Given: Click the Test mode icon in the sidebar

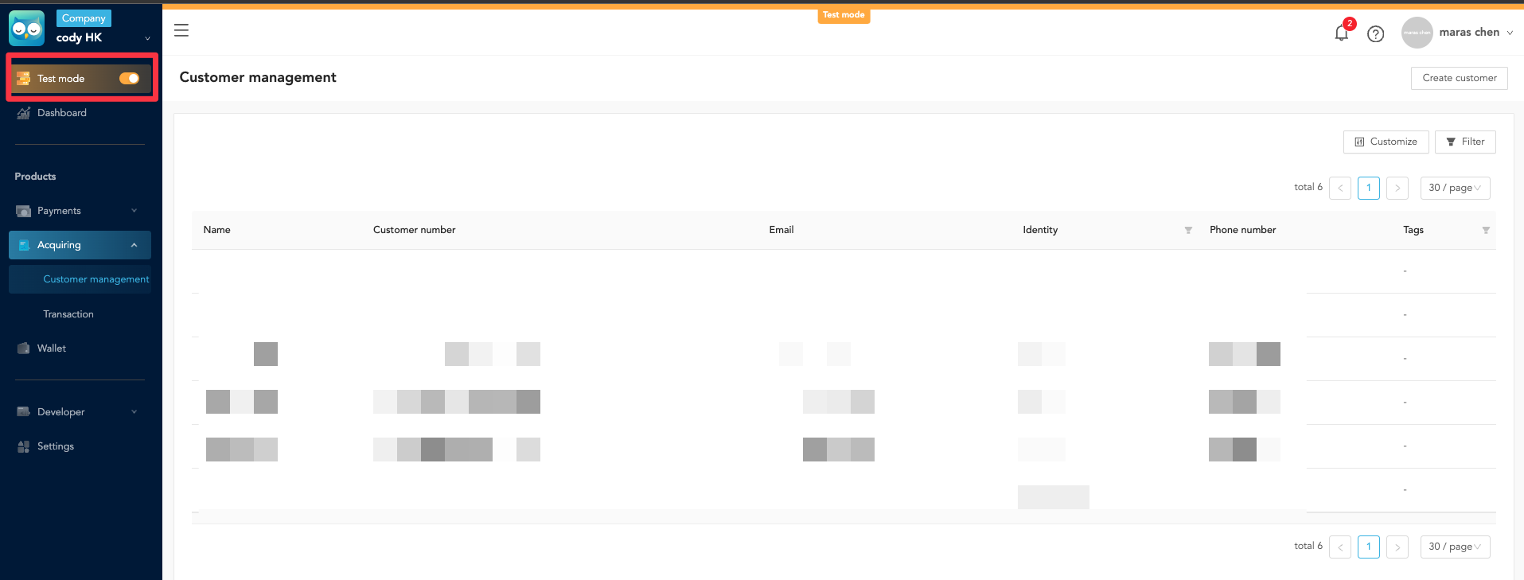Looking at the screenshot, I should click(x=24, y=78).
